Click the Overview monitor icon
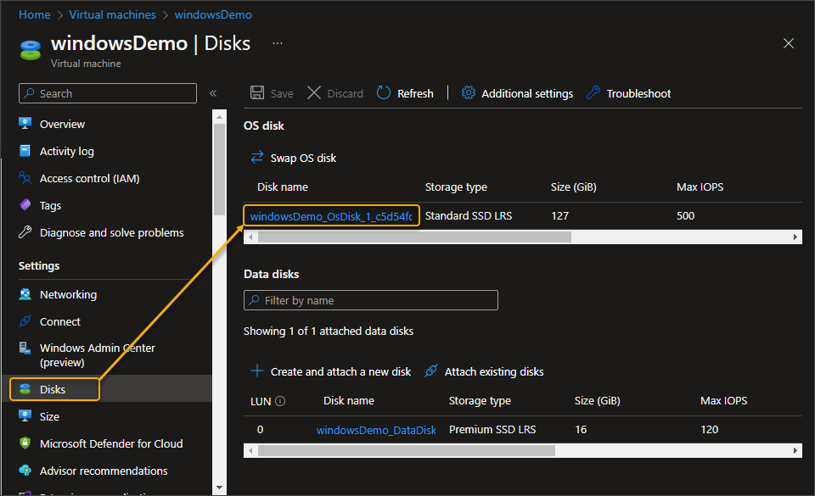The height and width of the screenshot is (496, 815). (x=25, y=124)
